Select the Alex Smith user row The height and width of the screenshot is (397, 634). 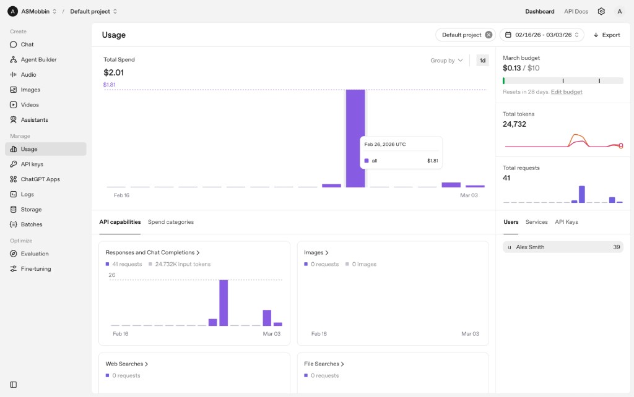click(563, 247)
